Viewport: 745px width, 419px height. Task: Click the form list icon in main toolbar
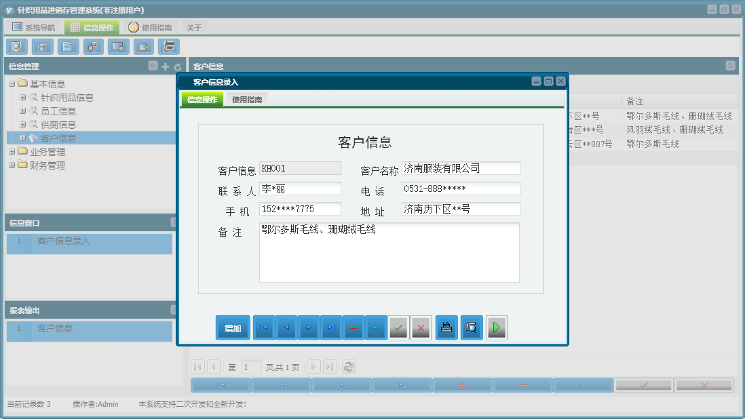(42, 47)
